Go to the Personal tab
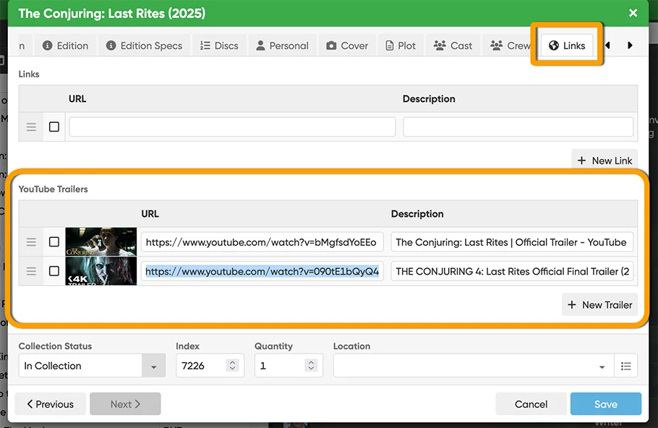Image resolution: width=658 pixels, height=428 pixels. click(283, 46)
